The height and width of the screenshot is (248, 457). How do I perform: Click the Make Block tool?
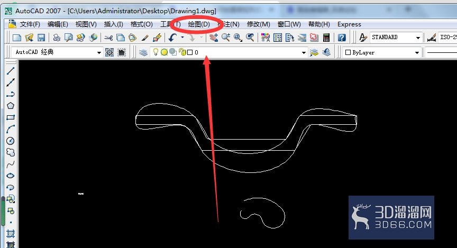point(11,210)
